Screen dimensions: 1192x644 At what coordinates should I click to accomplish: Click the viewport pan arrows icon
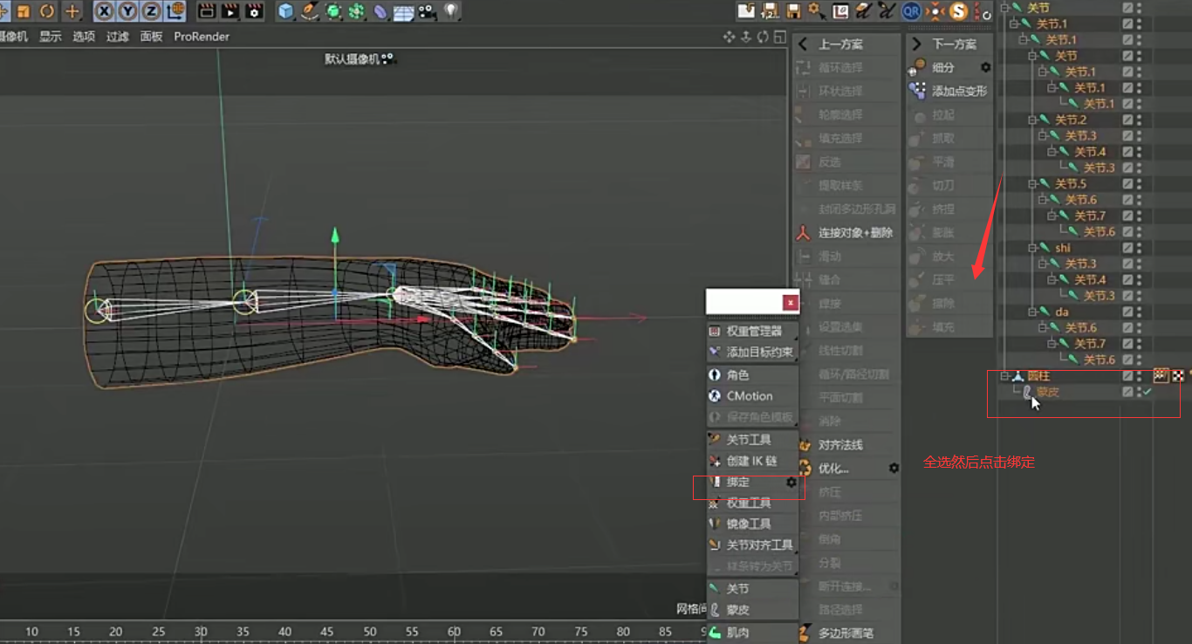tap(730, 37)
